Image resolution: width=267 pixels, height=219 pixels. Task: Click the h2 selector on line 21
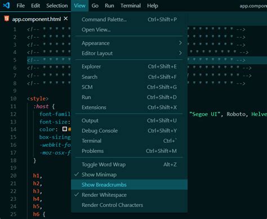pyautogui.click(x=36, y=183)
